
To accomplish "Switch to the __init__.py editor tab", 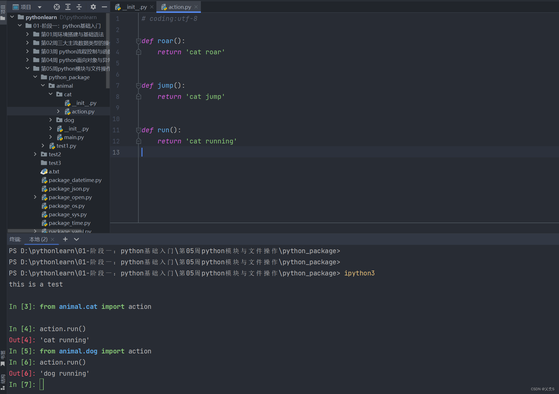I will click(x=134, y=7).
